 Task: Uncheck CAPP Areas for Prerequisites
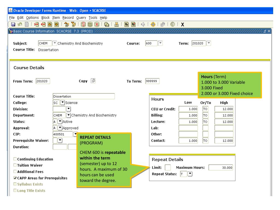15,178
